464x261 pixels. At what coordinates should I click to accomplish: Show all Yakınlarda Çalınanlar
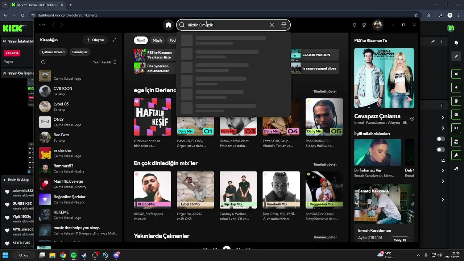click(x=325, y=237)
